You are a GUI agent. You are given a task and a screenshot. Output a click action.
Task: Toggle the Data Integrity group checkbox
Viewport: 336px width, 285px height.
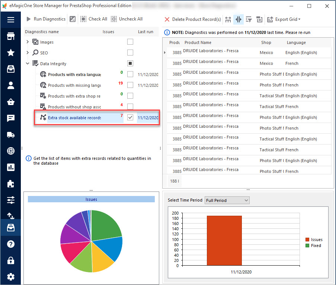click(130, 63)
